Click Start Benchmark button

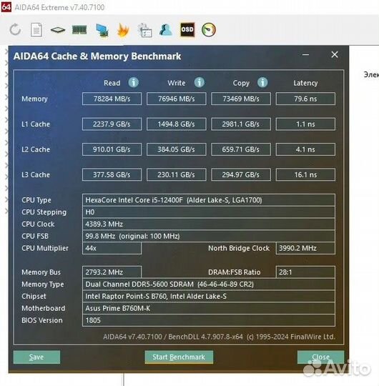[x=179, y=357]
